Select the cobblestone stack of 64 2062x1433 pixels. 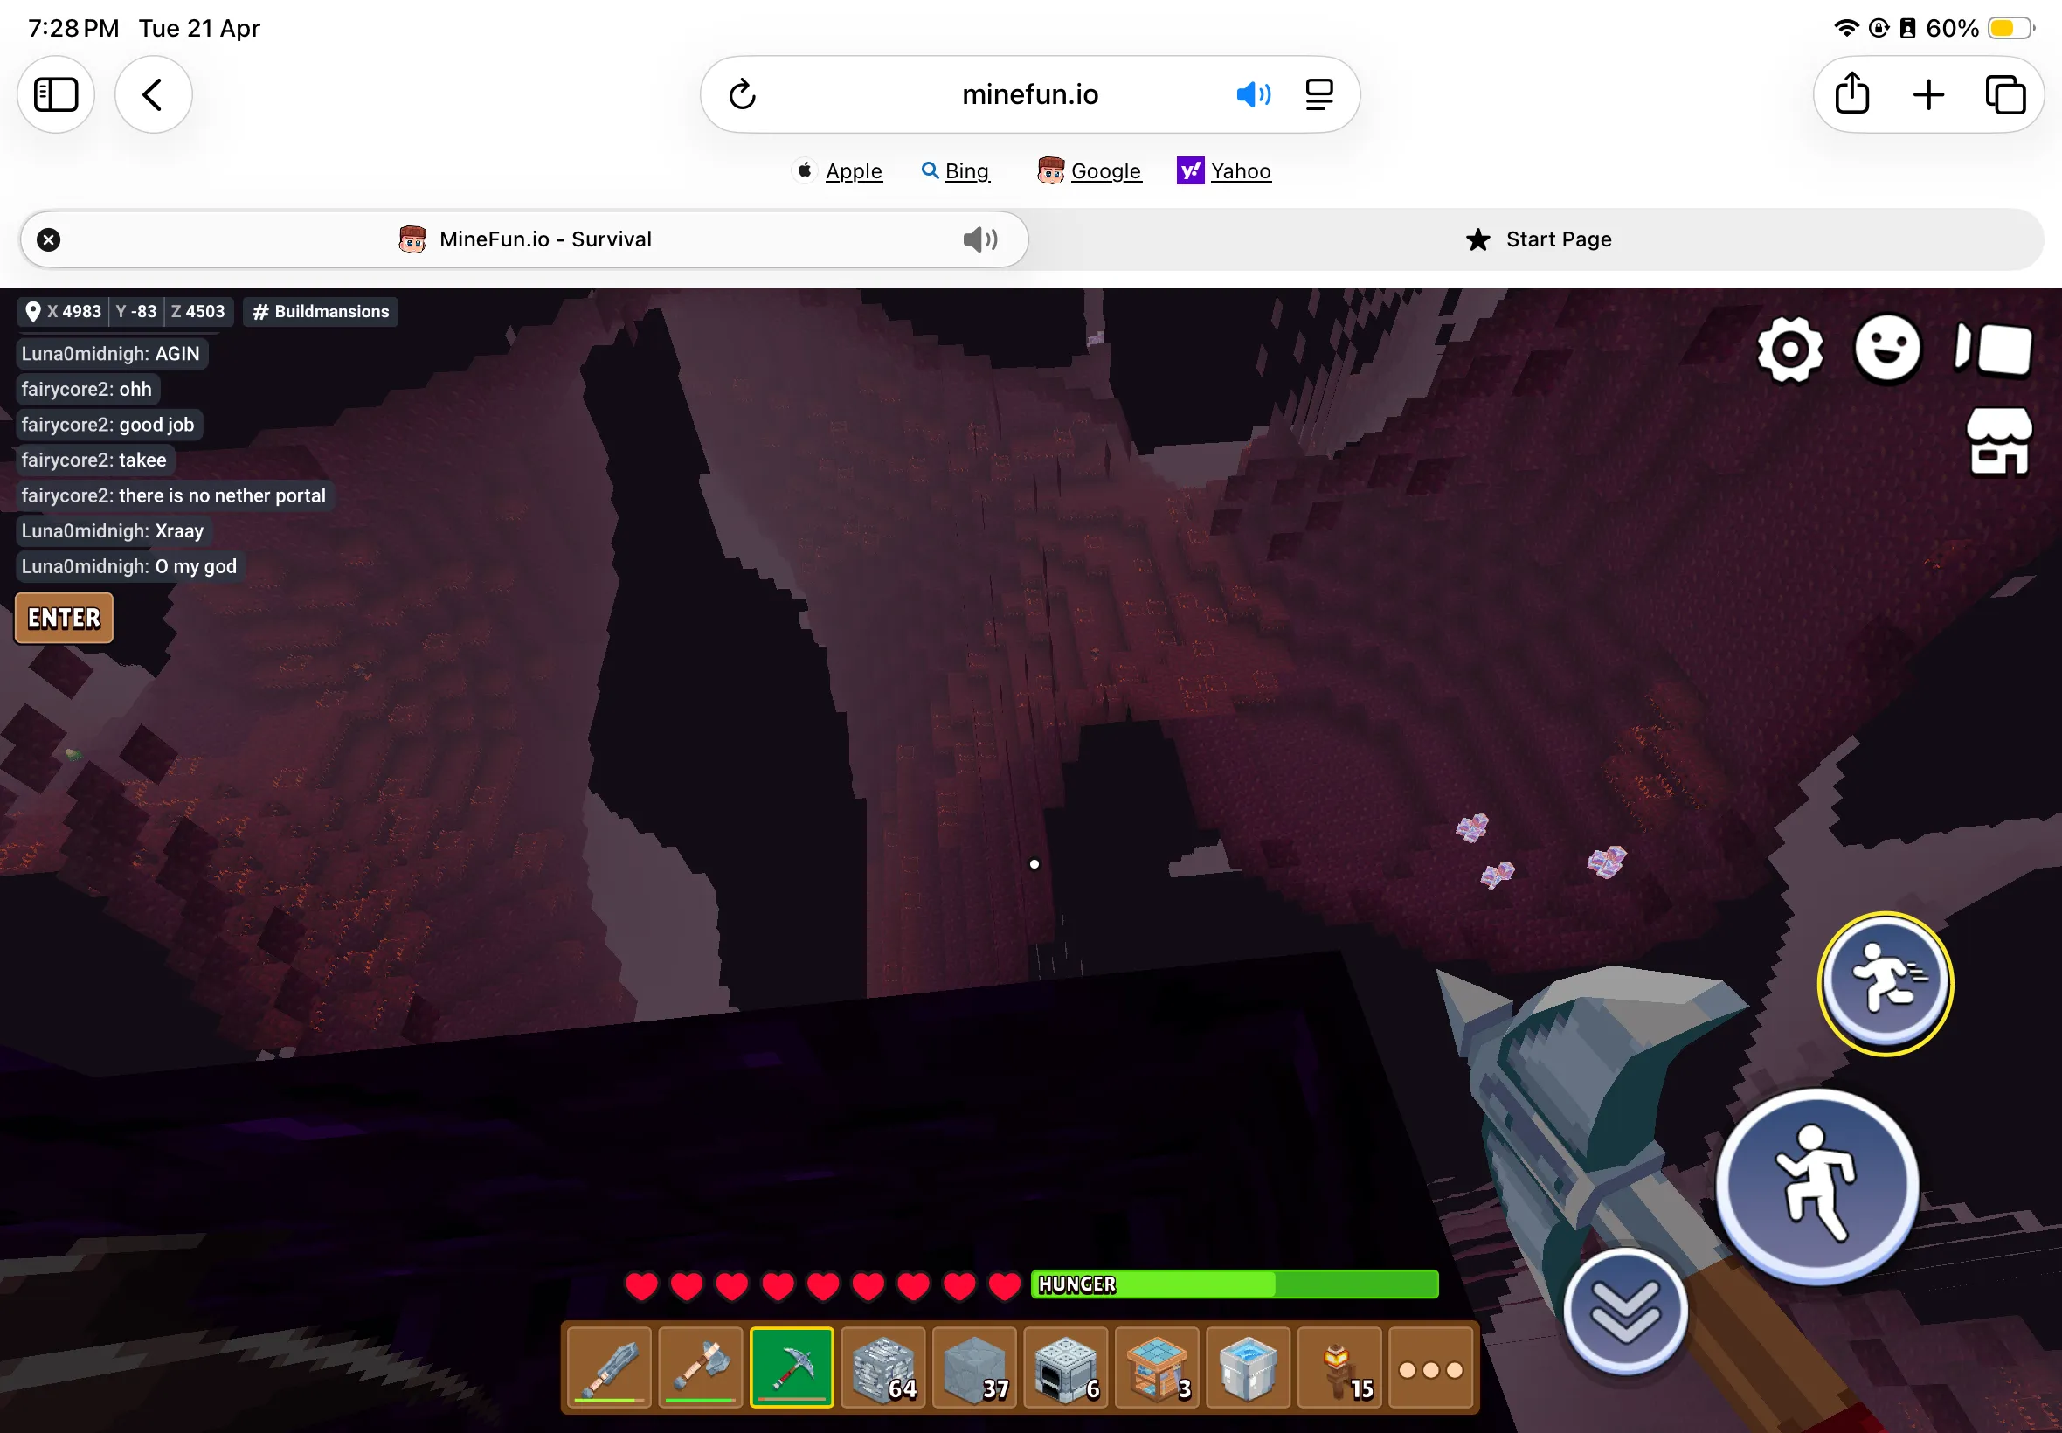[883, 1367]
